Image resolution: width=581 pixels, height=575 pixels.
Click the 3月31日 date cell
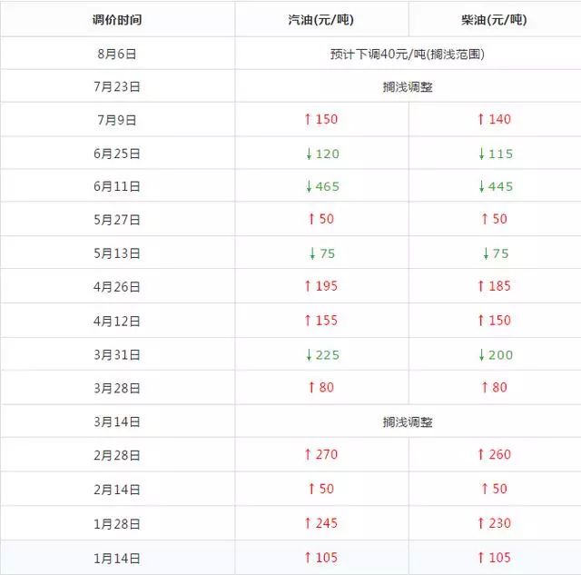tap(117, 355)
